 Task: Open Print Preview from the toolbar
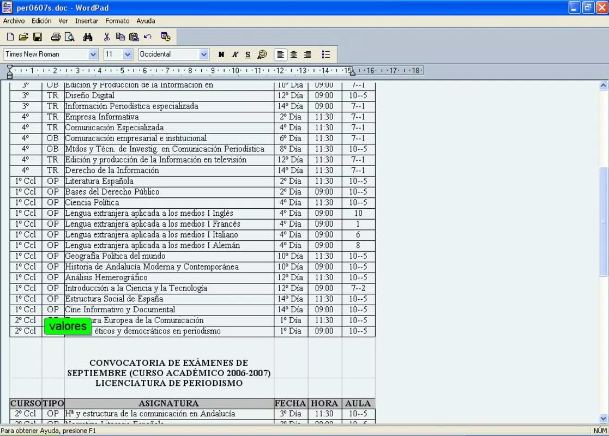tap(70, 37)
